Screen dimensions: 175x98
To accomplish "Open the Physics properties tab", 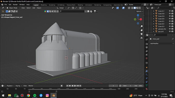I will 147,78.
